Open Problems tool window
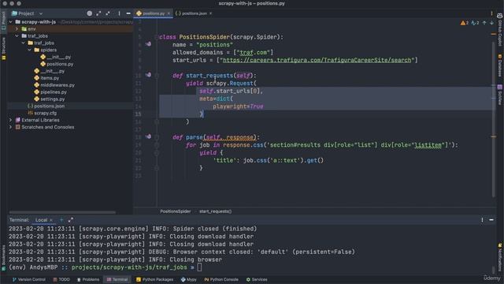The height and width of the screenshot is (284, 504). [88, 279]
